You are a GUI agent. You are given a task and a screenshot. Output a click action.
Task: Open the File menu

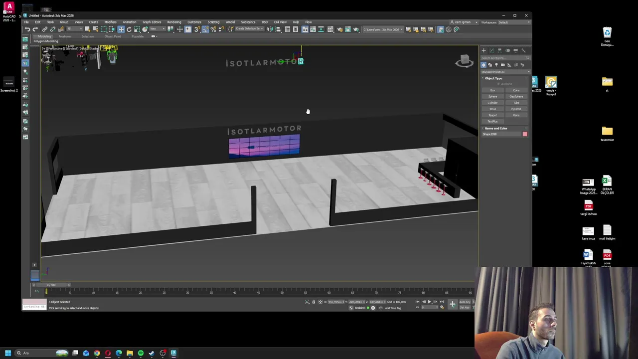click(x=26, y=22)
